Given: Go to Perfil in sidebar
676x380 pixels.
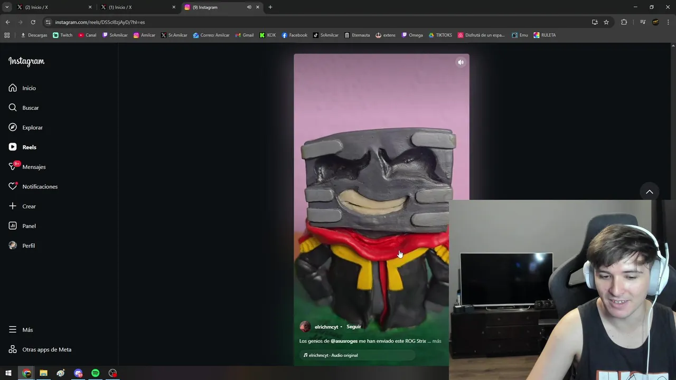Looking at the screenshot, I should pyautogui.click(x=22, y=245).
